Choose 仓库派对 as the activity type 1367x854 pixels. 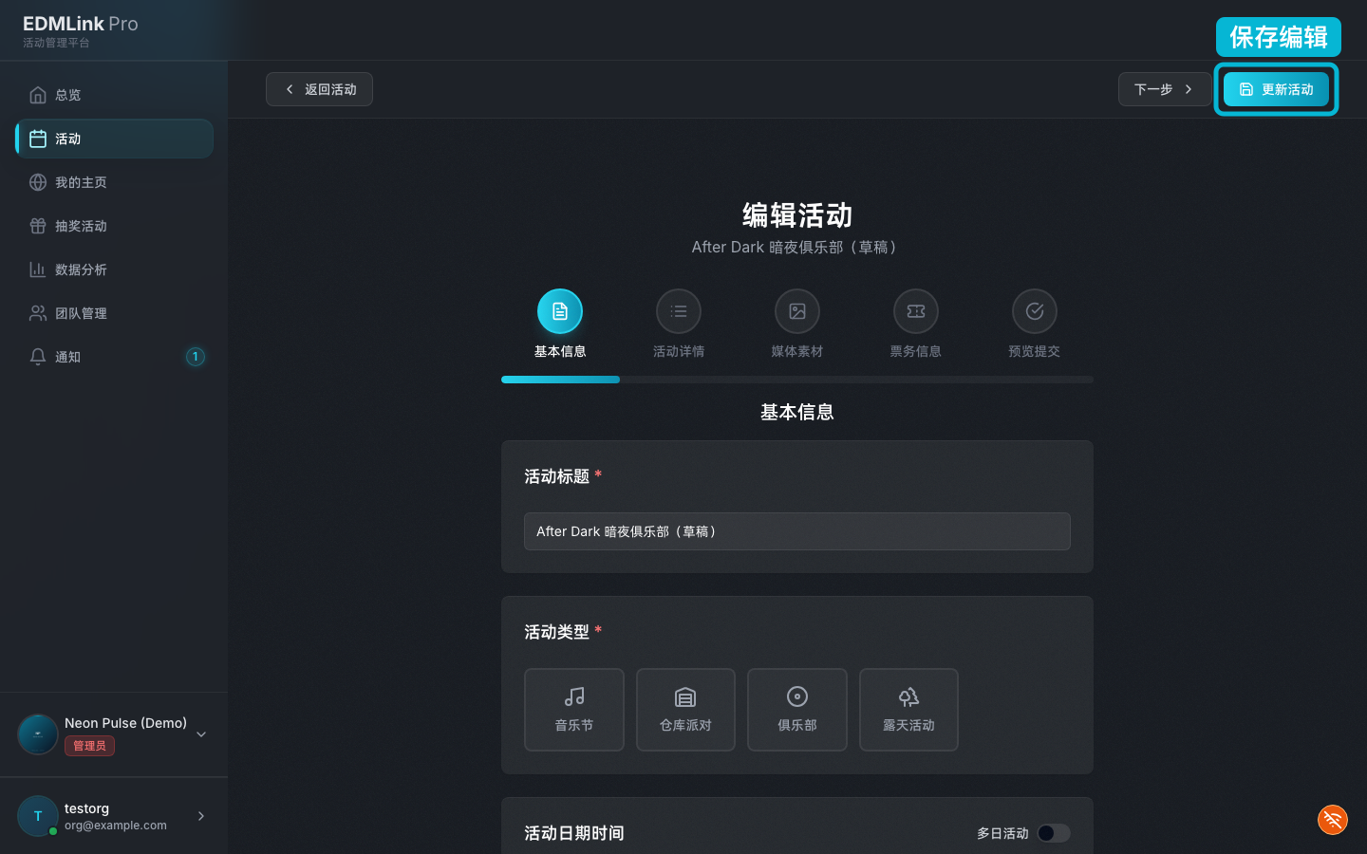point(685,710)
